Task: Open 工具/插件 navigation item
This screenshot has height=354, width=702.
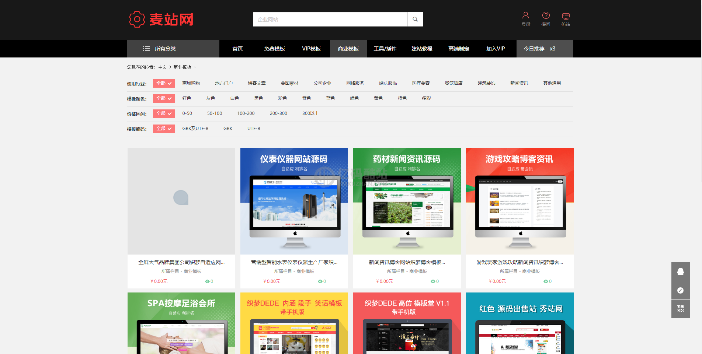Action: tap(385, 49)
